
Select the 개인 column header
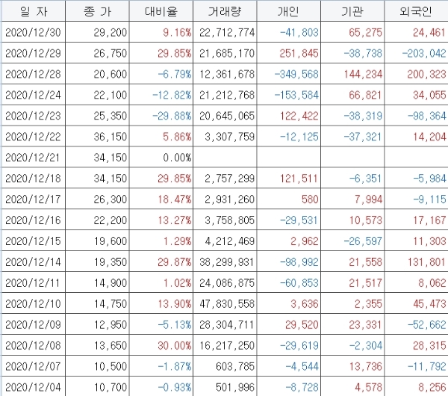click(288, 12)
